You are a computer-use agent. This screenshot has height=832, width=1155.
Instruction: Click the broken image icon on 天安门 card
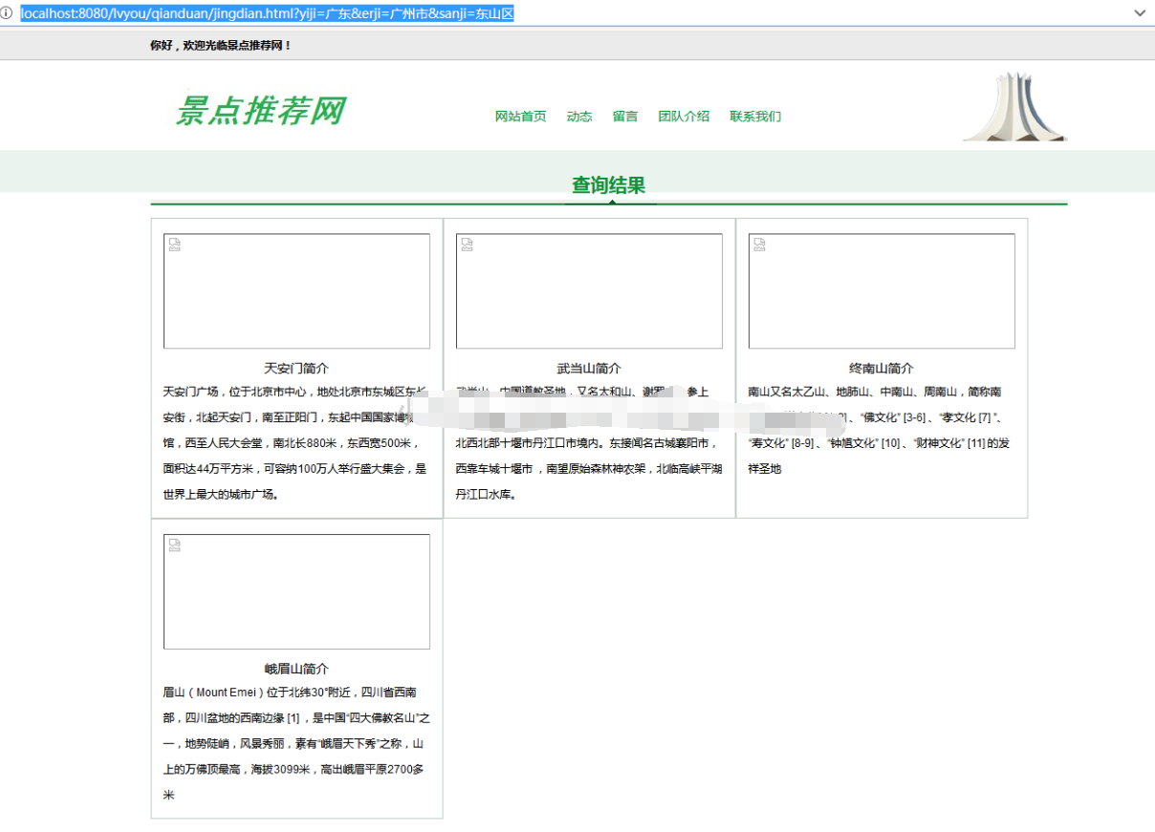(x=174, y=245)
